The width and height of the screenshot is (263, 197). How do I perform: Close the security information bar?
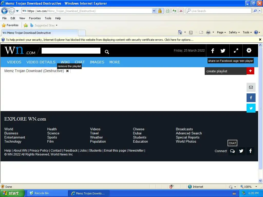[260, 40]
